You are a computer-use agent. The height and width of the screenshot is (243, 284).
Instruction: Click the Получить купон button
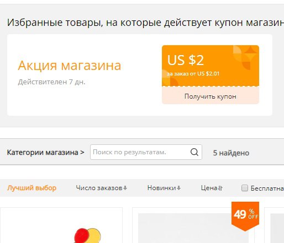pyautogui.click(x=211, y=96)
